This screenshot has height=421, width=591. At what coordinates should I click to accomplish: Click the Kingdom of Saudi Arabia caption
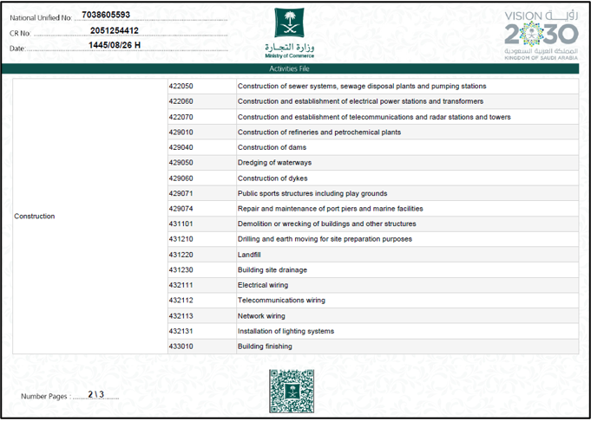(x=542, y=58)
